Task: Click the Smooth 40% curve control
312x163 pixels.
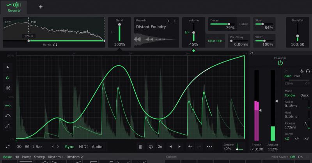Action: (x=240, y=147)
